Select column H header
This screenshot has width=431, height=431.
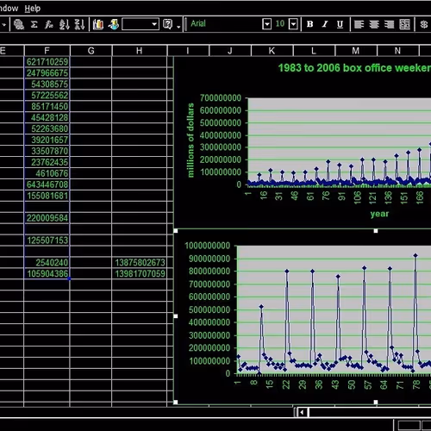pyautogui.click(x=140, y=51)
